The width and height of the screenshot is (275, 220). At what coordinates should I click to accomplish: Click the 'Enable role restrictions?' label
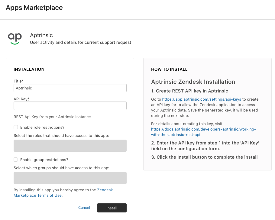[42, 127]
